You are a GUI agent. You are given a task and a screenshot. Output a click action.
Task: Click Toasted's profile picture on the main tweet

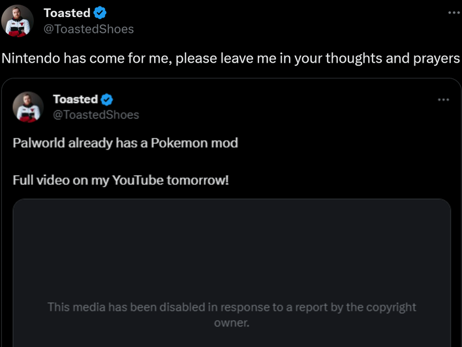[18, 20]
